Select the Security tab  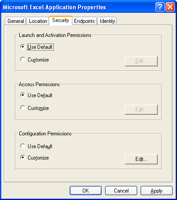(60, 20)
